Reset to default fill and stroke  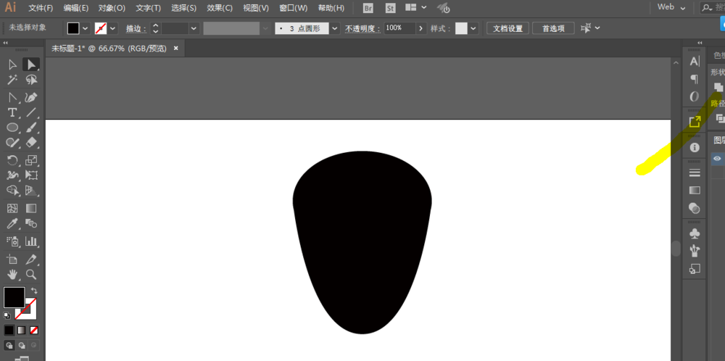pos(7,315)
